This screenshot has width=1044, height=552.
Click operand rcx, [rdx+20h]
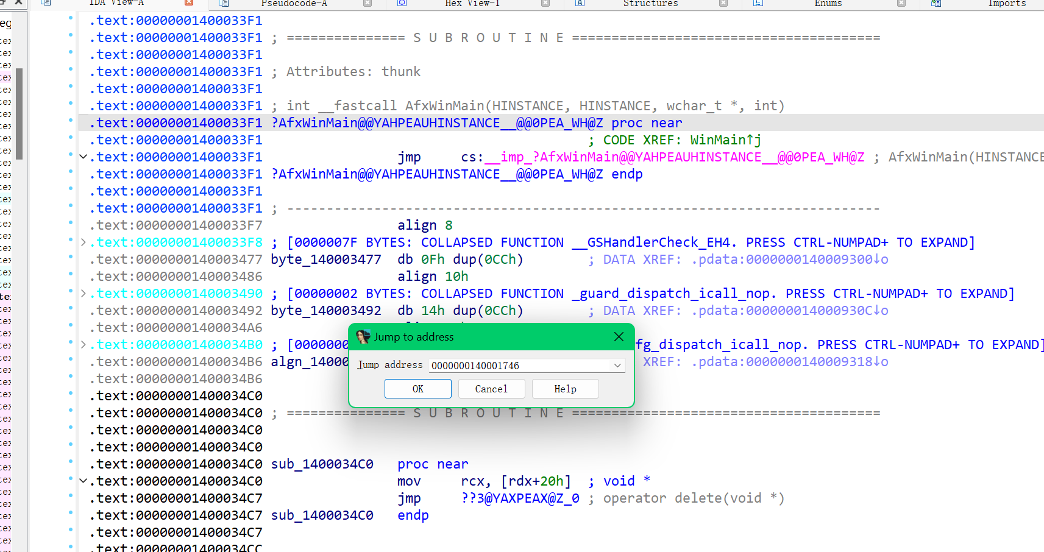516,481
